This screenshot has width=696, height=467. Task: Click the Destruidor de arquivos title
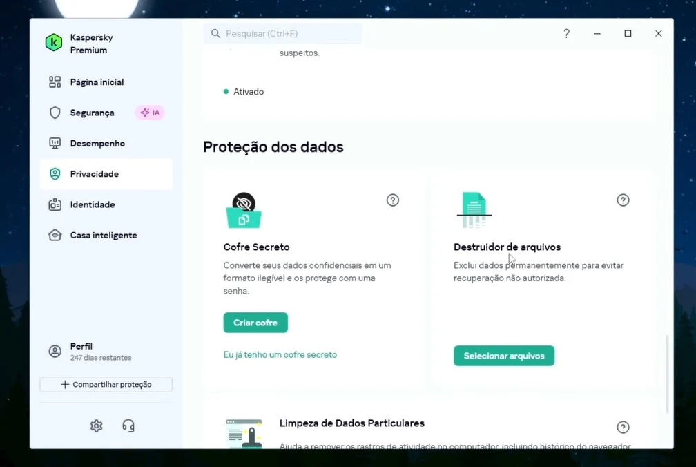tap(507, 247)
